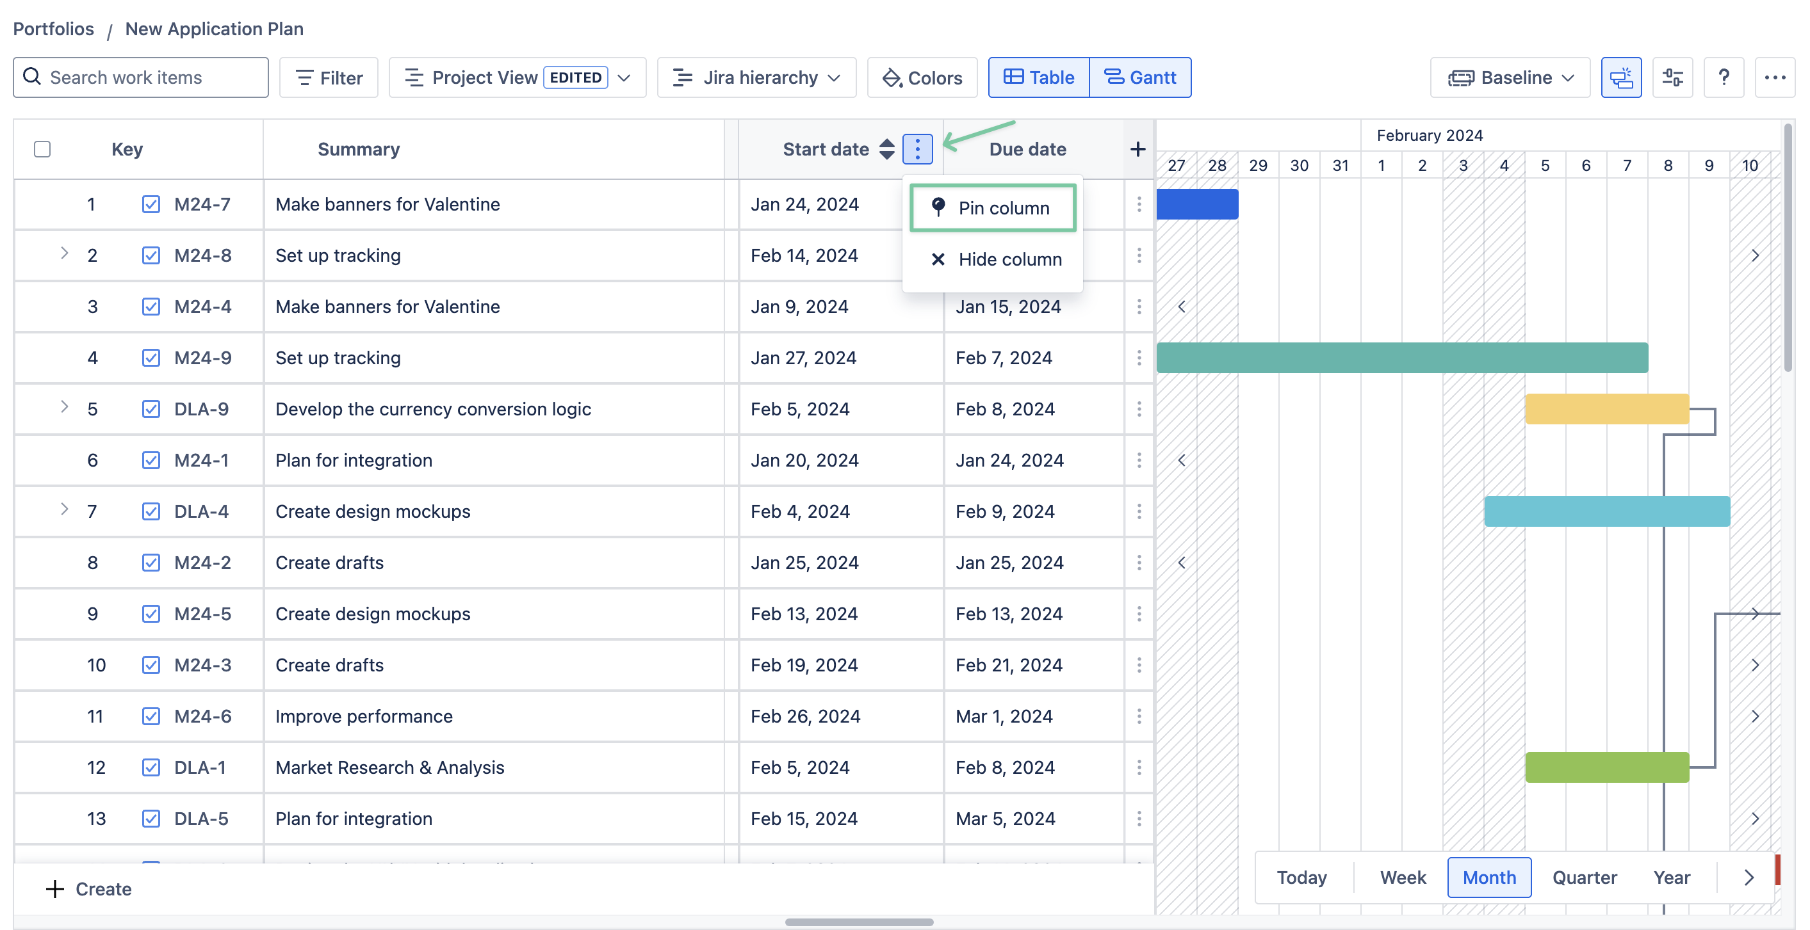Open view settings sliders icon
Image resolution: width=1810 pixels, height=930 pixels.
click(x=1672, y=77)
